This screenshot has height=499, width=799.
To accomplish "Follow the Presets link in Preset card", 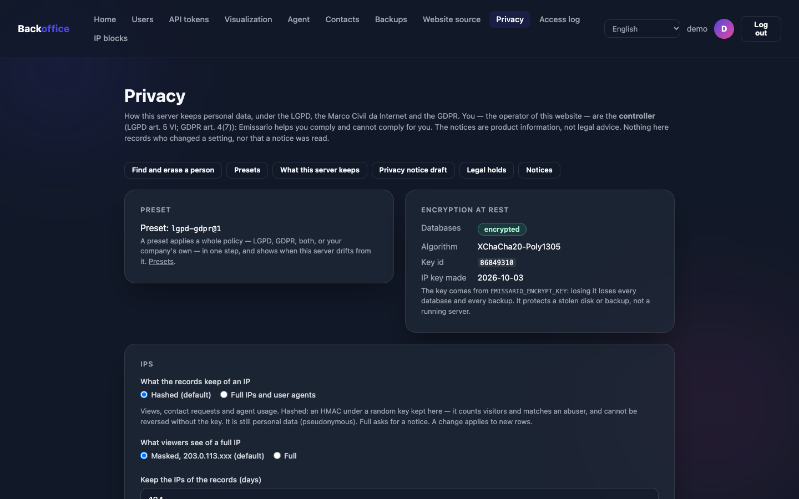I will (x=161, y=262).
